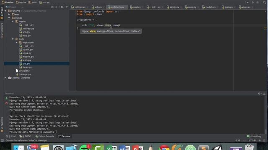Click the word index in the code
268x150 pixels.
point(108,25)
